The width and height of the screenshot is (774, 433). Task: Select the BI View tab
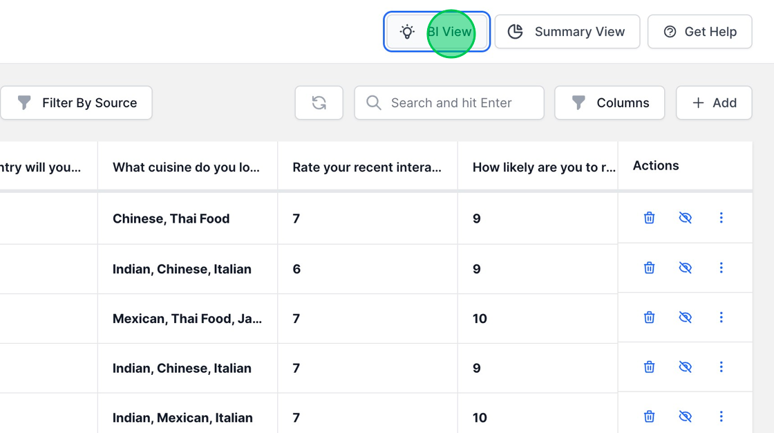437,32
